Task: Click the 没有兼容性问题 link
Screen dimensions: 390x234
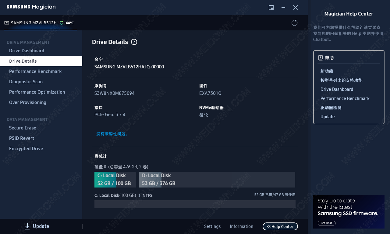Action: point(112,134)
